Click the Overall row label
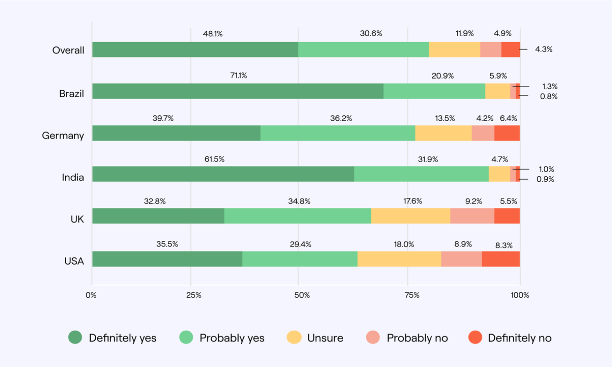Screen dimensions: 612x367 pyautogui.click(x=68, y=50)
